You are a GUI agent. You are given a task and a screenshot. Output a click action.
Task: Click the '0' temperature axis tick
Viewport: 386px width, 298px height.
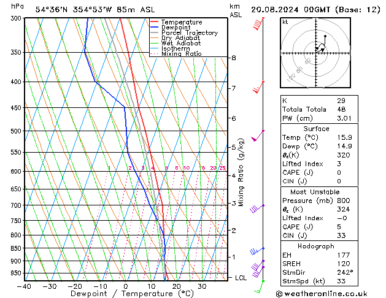pos(126,286)
